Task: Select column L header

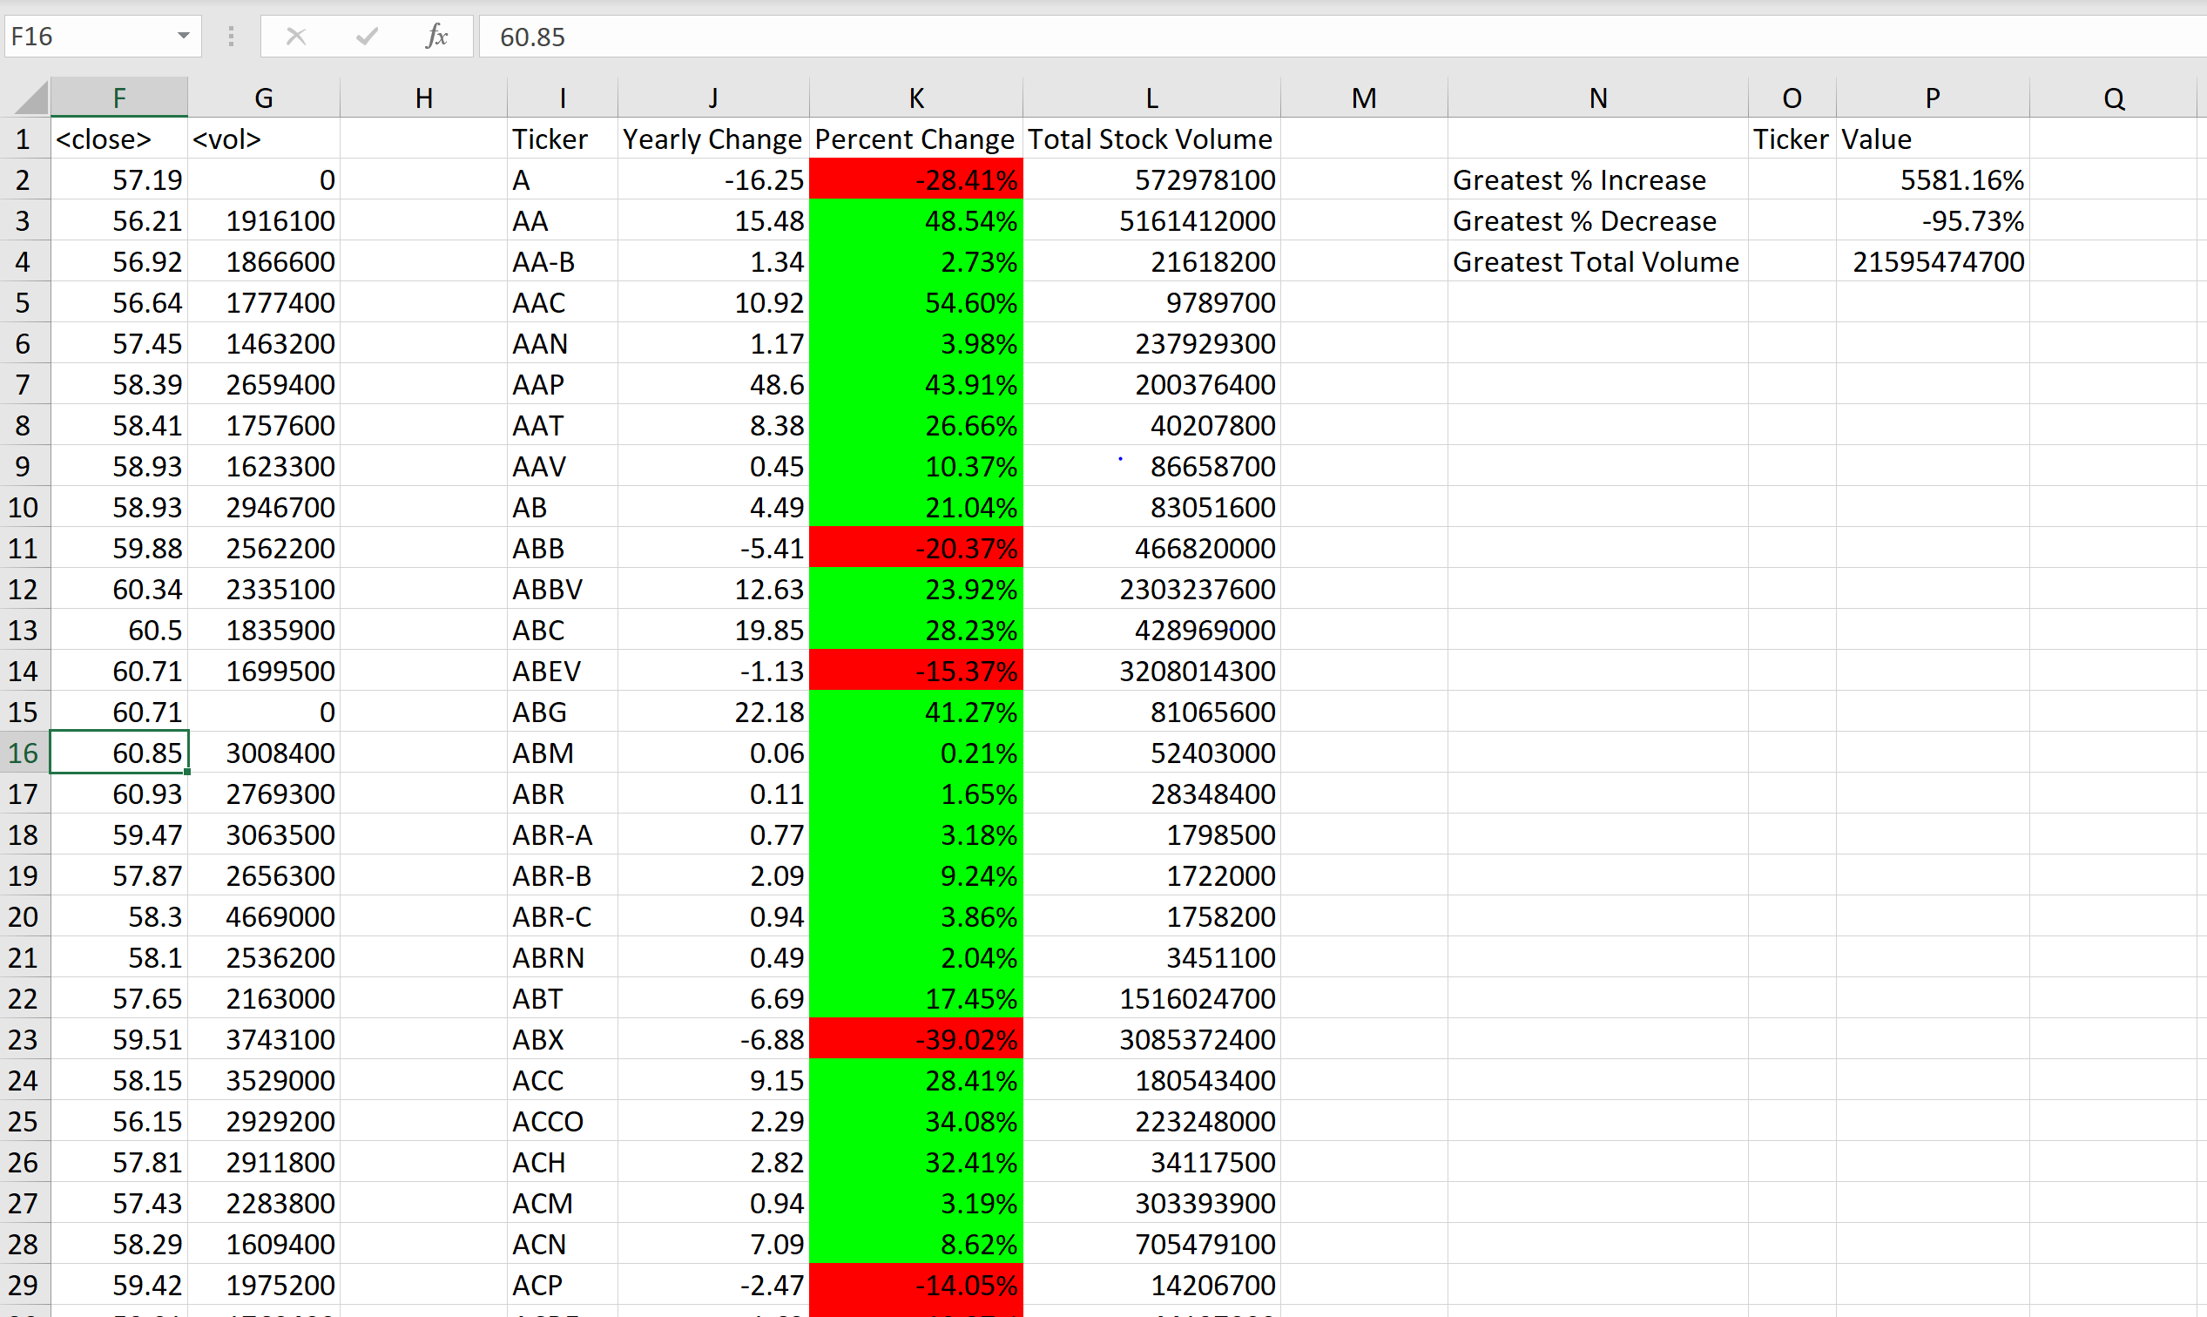Action: [1151, 98]
